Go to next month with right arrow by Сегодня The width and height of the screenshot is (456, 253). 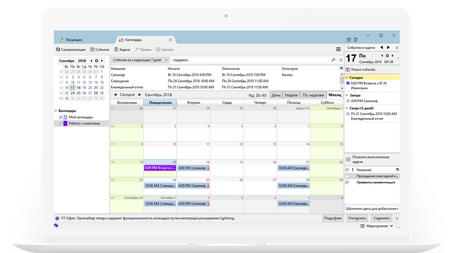(x=140, y=95)
